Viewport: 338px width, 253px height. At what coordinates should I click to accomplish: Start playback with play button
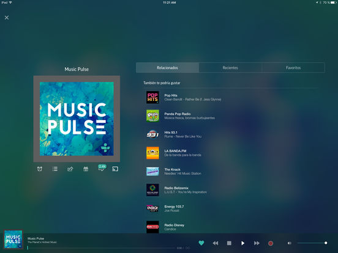click(x=242, y=243)
